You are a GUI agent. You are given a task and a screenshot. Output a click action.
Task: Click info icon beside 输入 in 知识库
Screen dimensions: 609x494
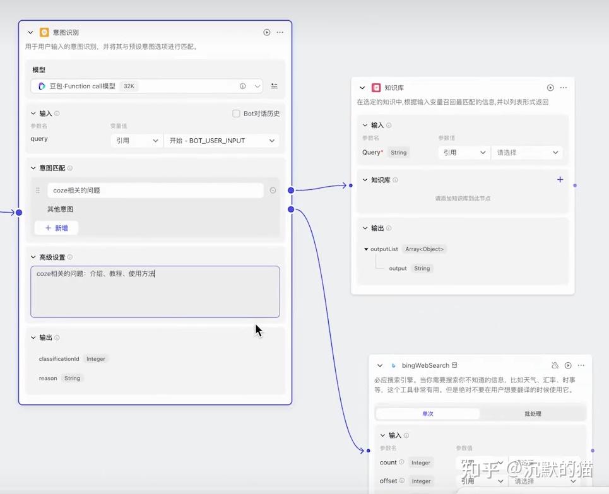click(x=389, y=125)
